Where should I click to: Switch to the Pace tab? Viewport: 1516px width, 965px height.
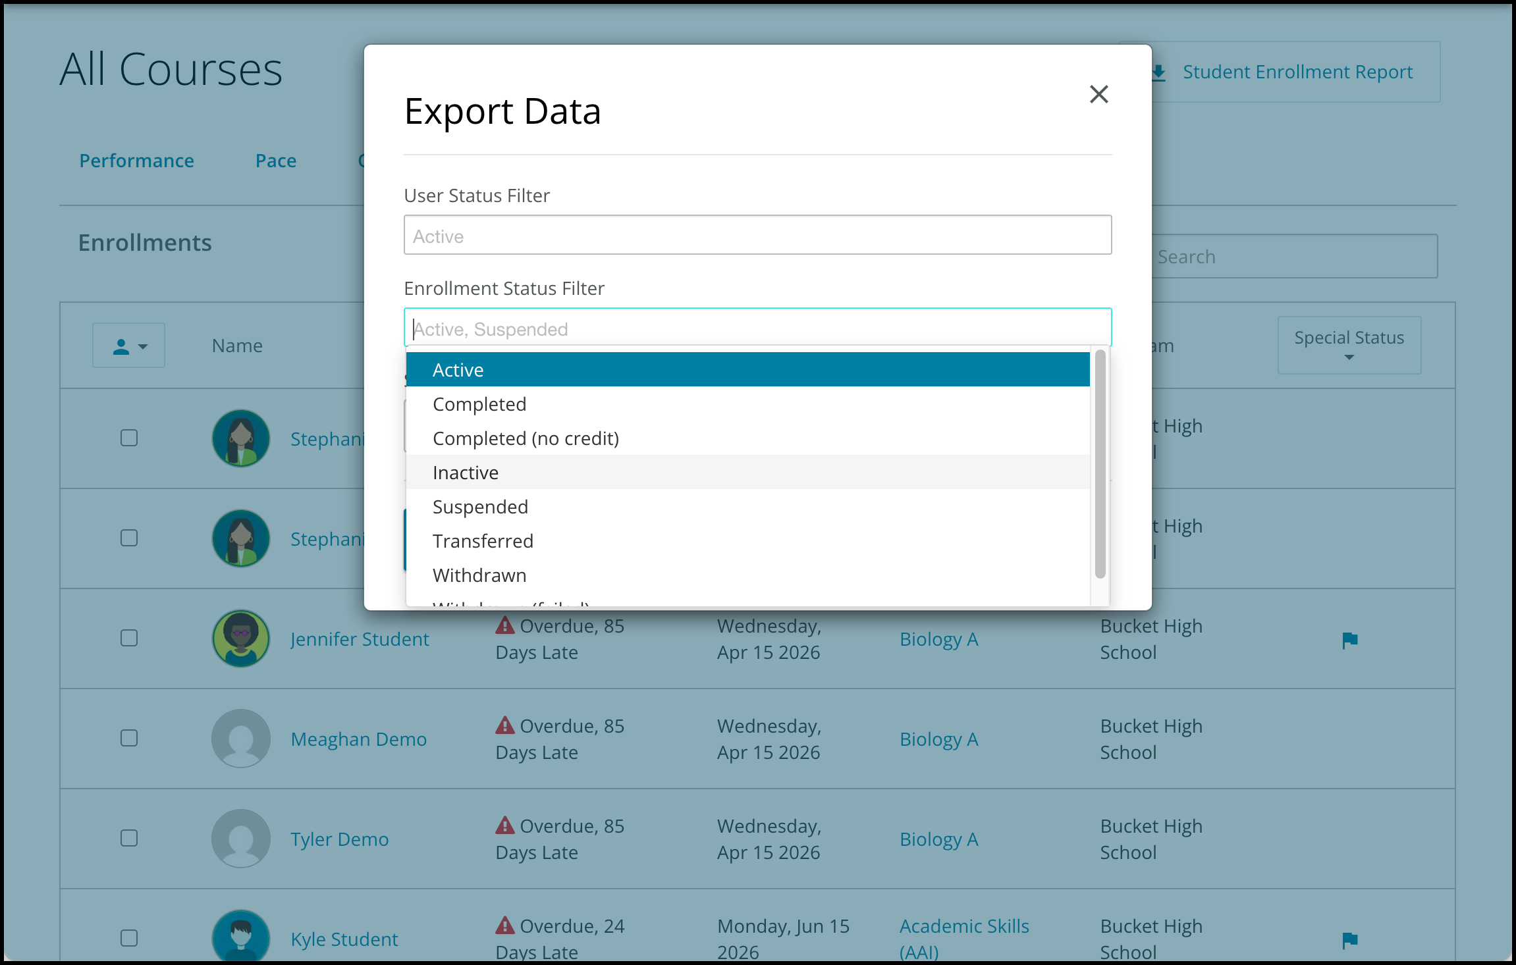click(x=276, y=161)
